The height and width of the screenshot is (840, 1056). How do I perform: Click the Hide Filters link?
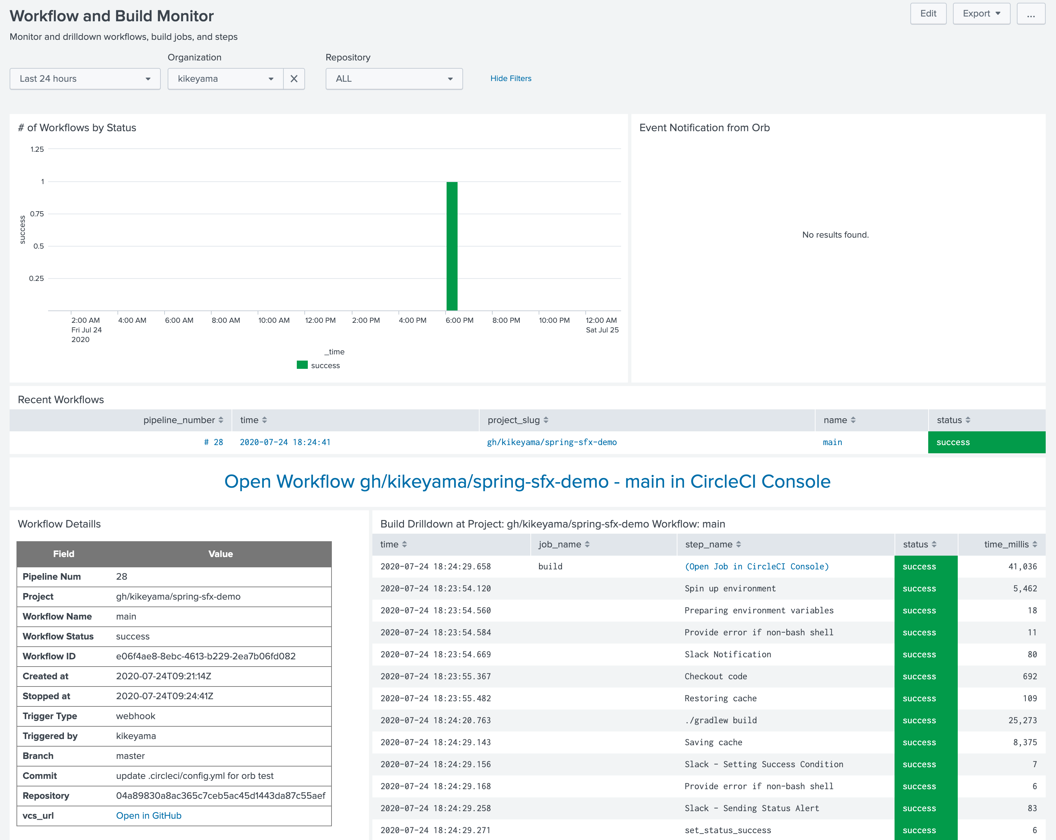point(511,78)
